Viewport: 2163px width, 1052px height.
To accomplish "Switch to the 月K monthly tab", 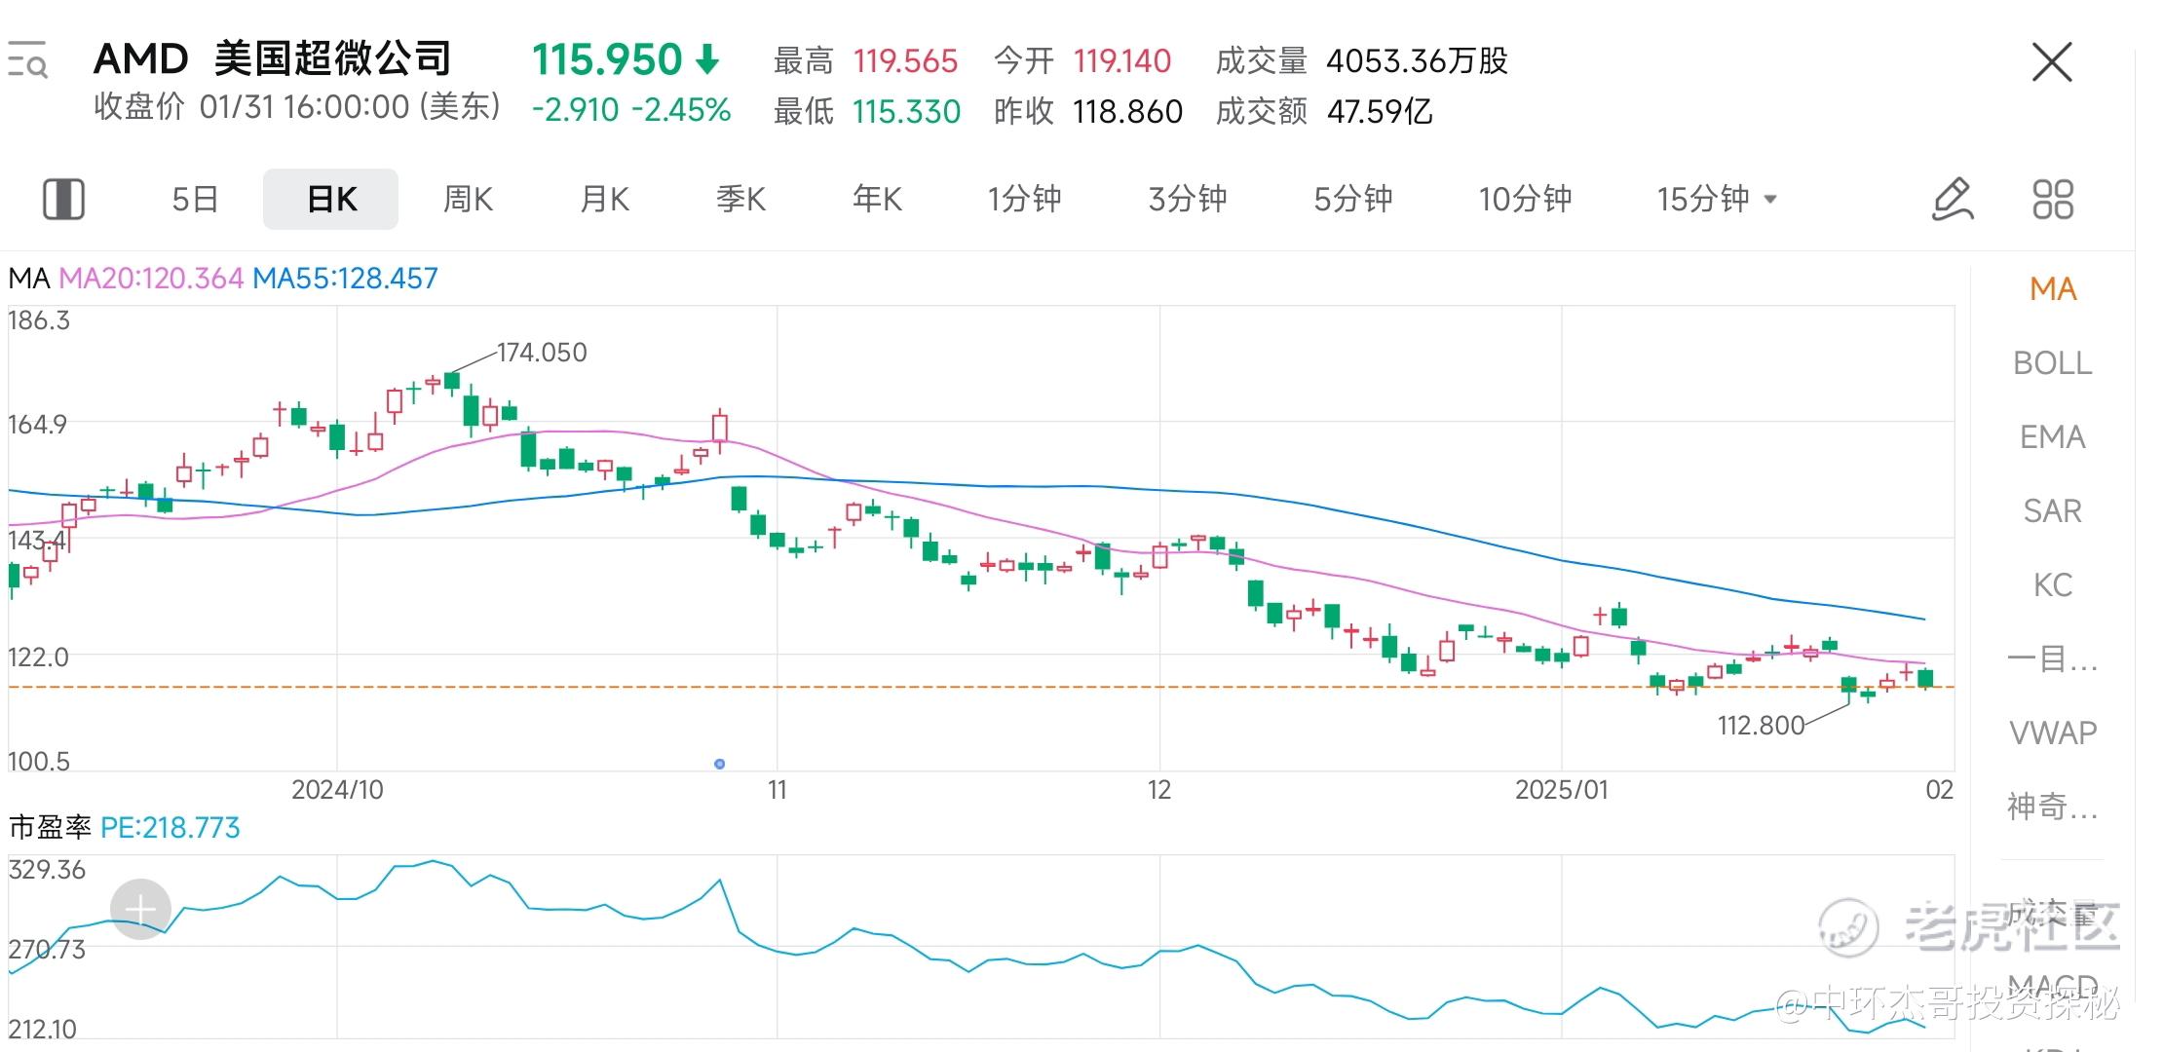I will [604, 199].
